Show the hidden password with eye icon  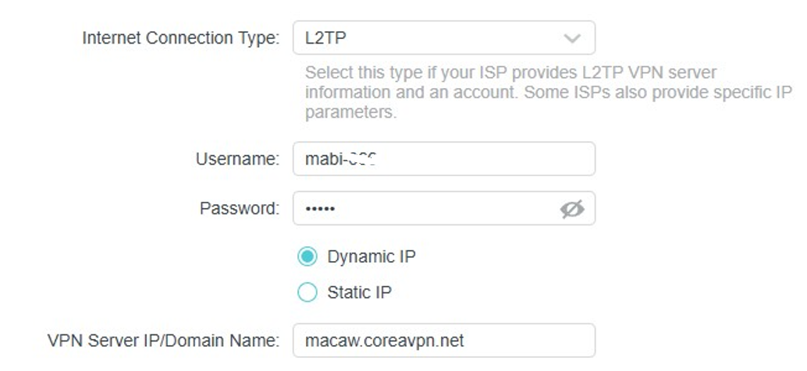571,209
